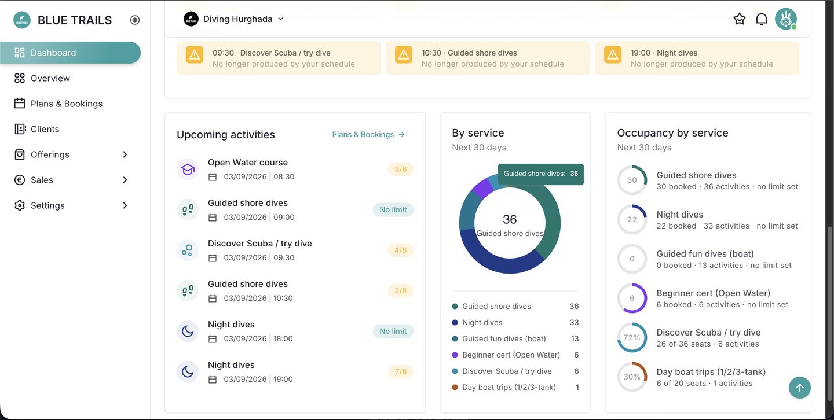
Task: Click the Diving Hurghada black logo
Action: tap(191, 19)
